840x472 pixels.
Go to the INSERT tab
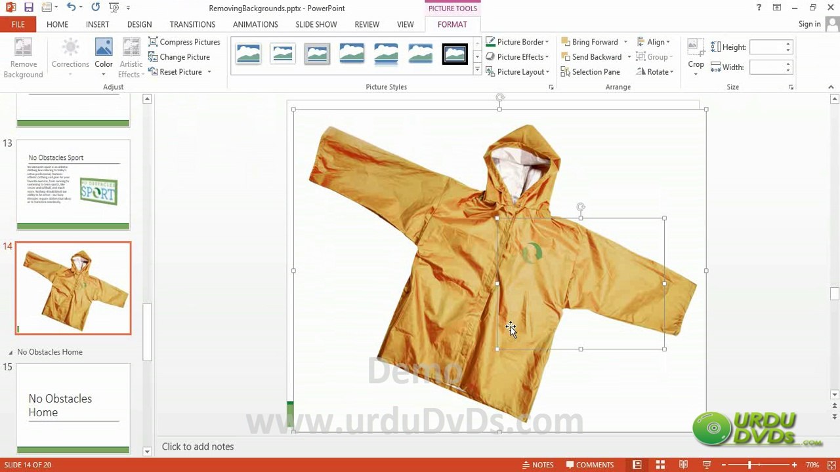[x=98, y=24]
